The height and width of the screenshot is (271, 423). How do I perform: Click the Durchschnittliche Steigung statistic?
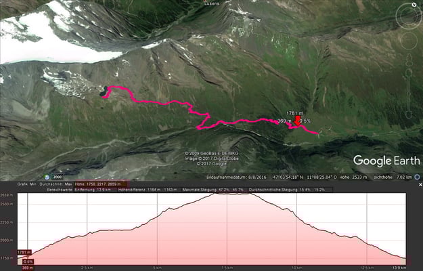pos(286,190)
